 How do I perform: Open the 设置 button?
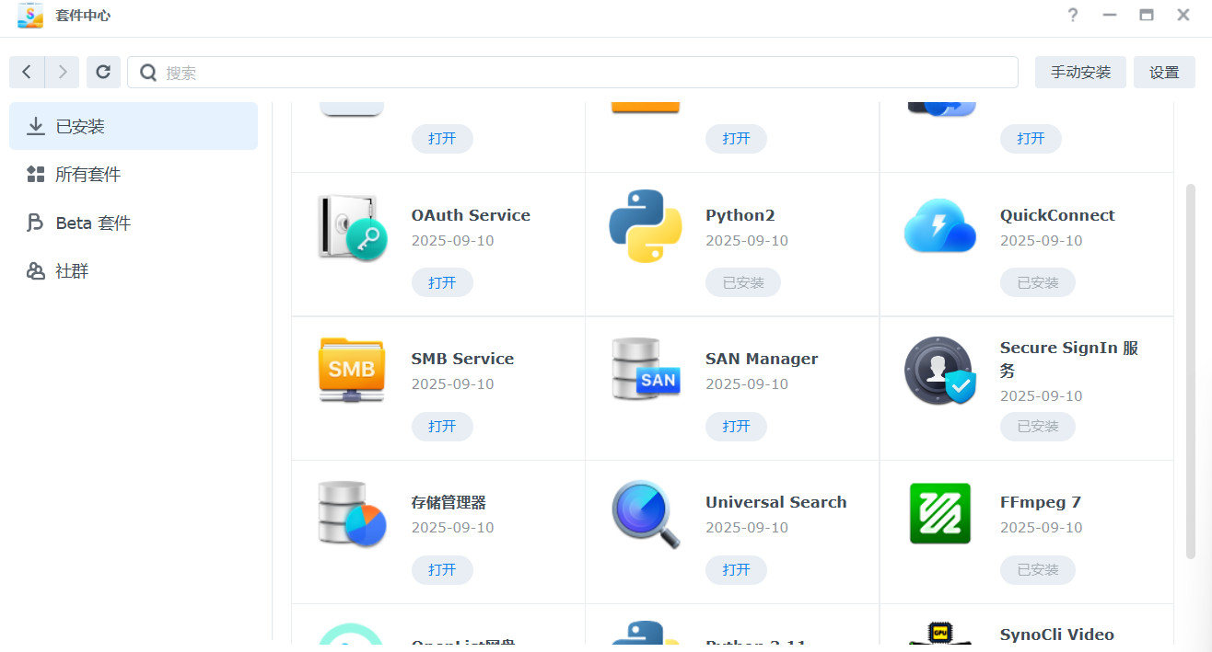pos(1164,73)
